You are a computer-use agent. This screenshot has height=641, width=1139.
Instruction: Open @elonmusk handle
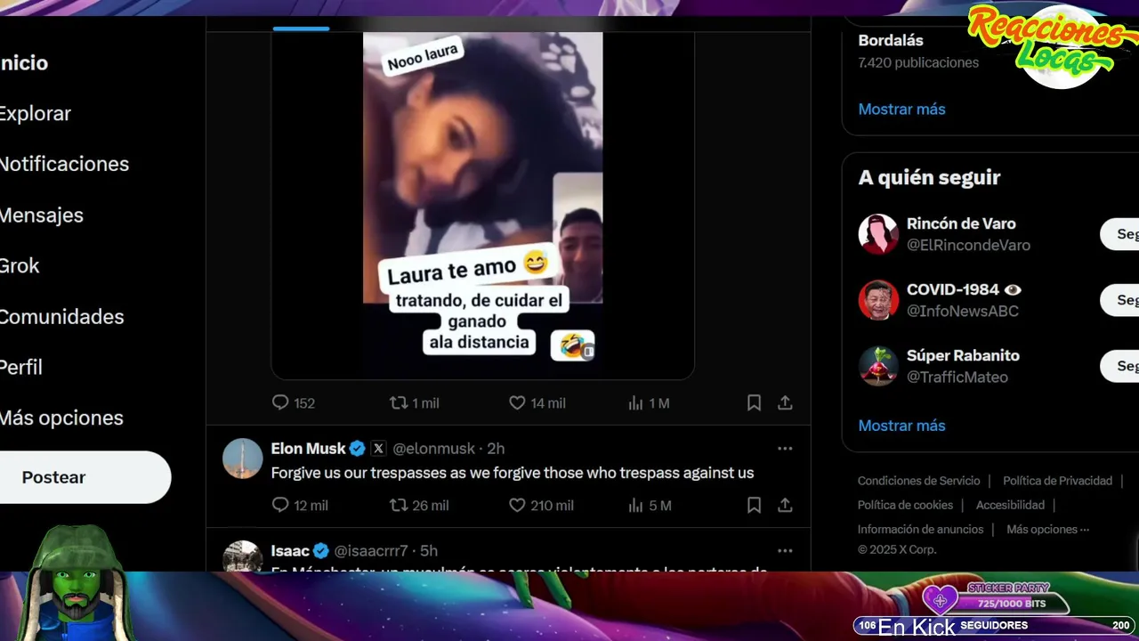(x=433, y=449)
